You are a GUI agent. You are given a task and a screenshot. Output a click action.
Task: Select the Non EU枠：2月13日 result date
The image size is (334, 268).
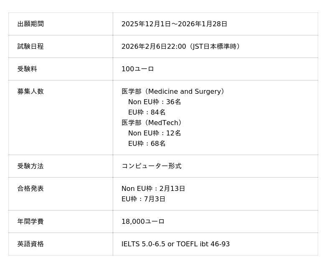click(153, 189)
